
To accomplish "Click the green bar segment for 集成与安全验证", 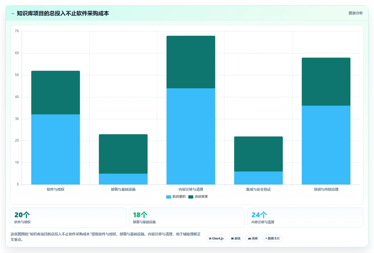I will pos(258,154).
